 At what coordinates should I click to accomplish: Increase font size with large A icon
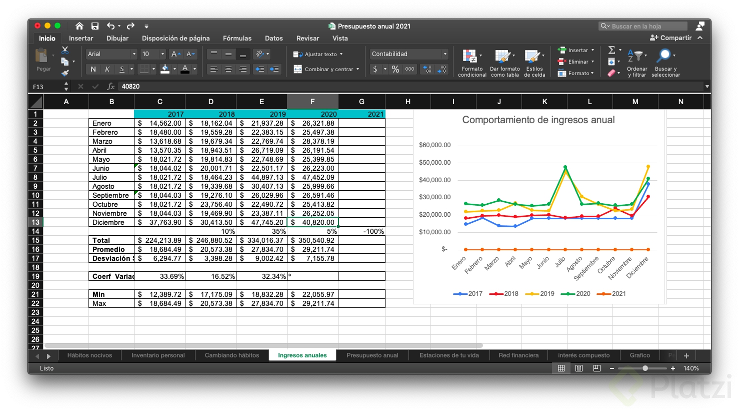pyautogui.click(x=175, y=54)
